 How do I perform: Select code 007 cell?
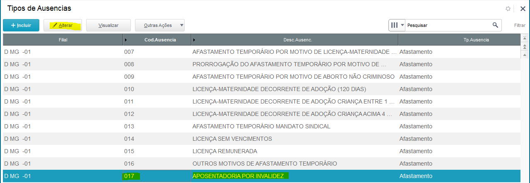(x=157, y=52)
